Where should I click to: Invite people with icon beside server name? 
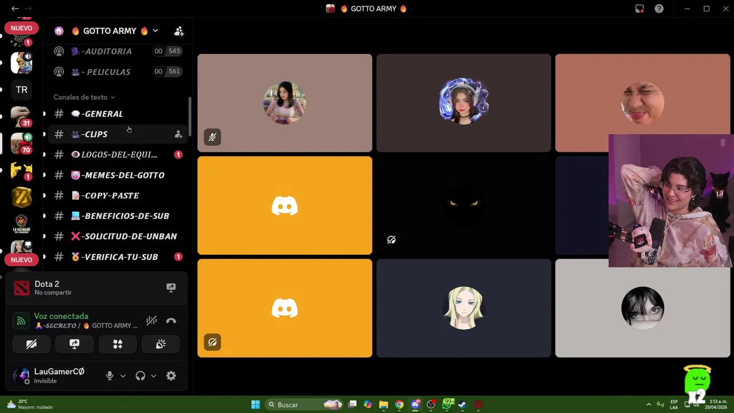pyautogui.click(x=179, y=31)
